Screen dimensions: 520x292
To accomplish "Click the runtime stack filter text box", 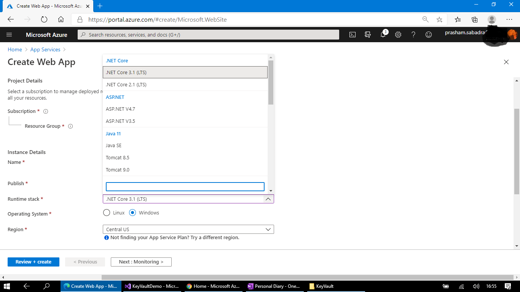I will [x=185, y=186].
